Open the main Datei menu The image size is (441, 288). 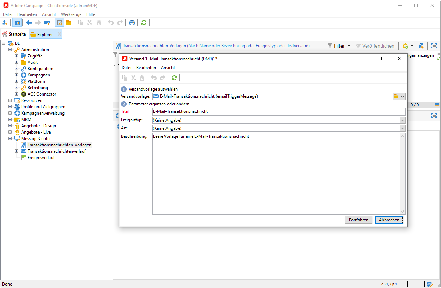pyautogui.click(x=7, y=14)
